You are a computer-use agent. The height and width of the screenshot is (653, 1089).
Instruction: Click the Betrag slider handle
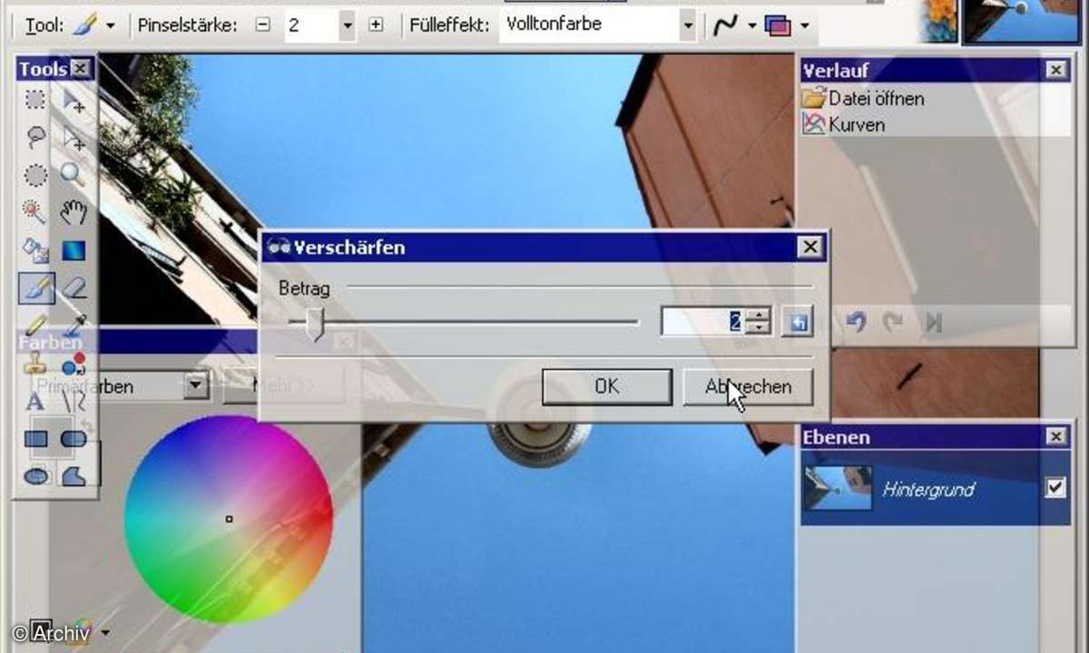click(315, 323)
